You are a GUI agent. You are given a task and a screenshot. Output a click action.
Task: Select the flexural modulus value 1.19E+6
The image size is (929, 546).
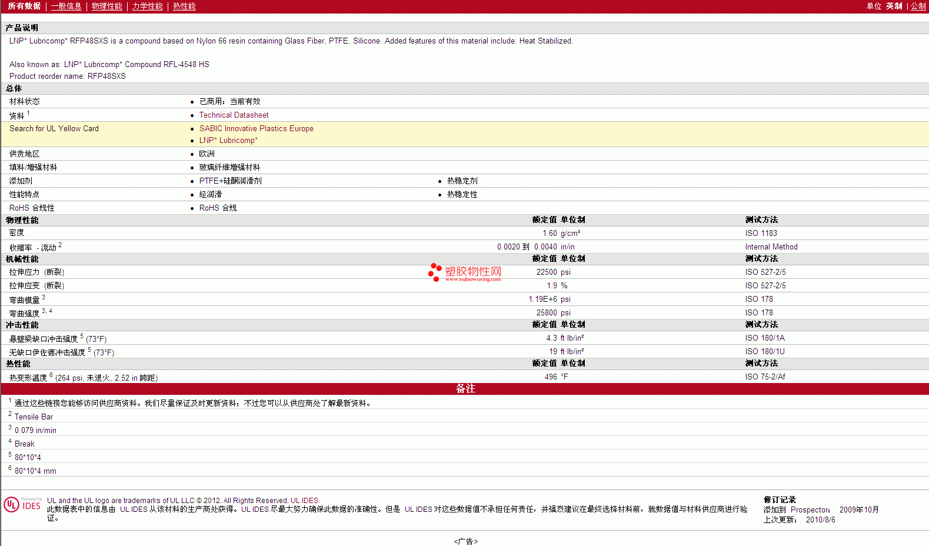(542, 299)
